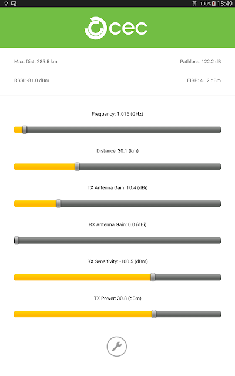
Task: Click the Distance slider thumb
Action: click(77, 167)
